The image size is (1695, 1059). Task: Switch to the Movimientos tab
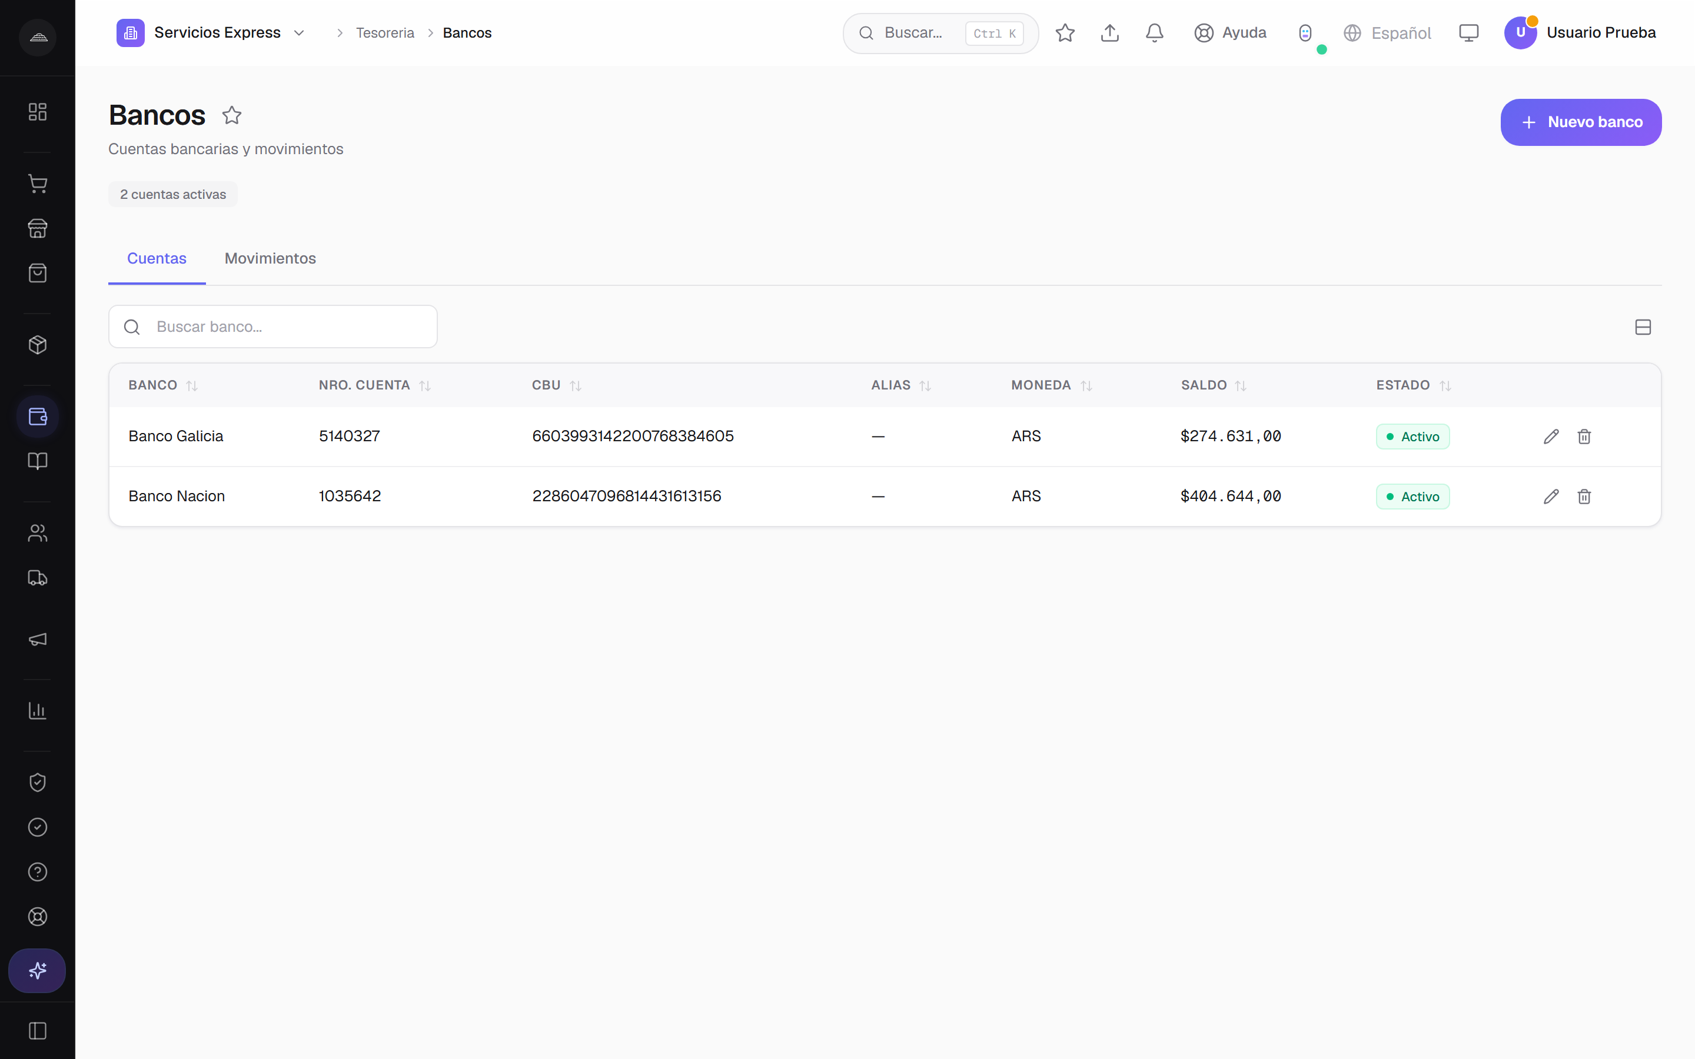click(270, 258)
